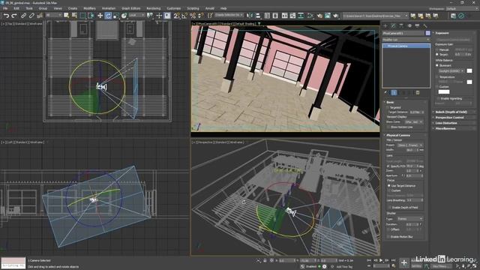Open the Show Cone dropdown
This screenshot has width=480, height=270.
pos(414,122)
